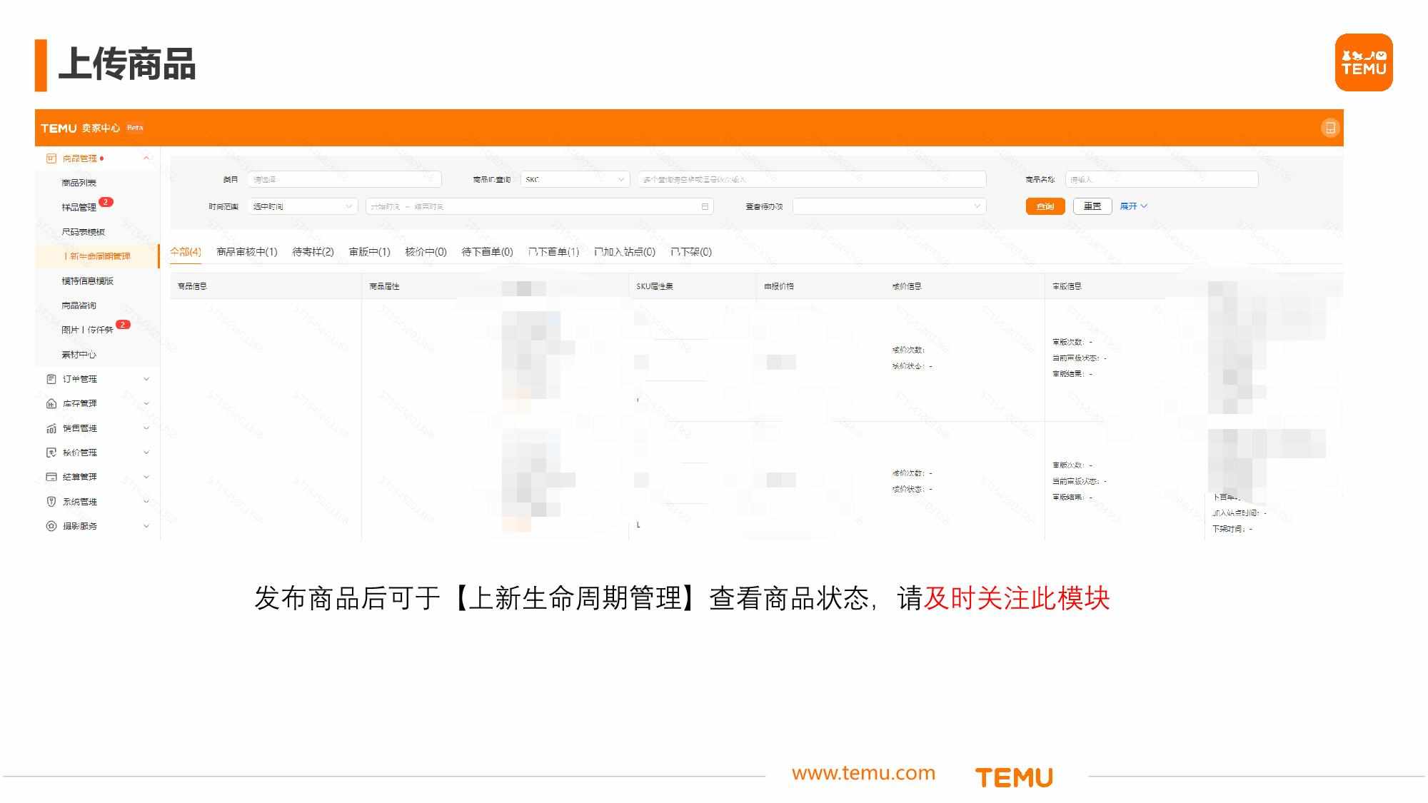Click the 审版信息 column header
The width and height of the screenshot is (1428, 803).
coord(1067,286)
